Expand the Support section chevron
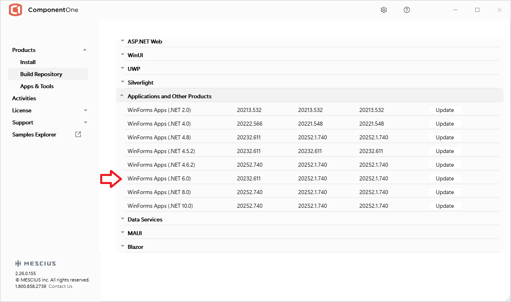511x302 pixels. 85,122
